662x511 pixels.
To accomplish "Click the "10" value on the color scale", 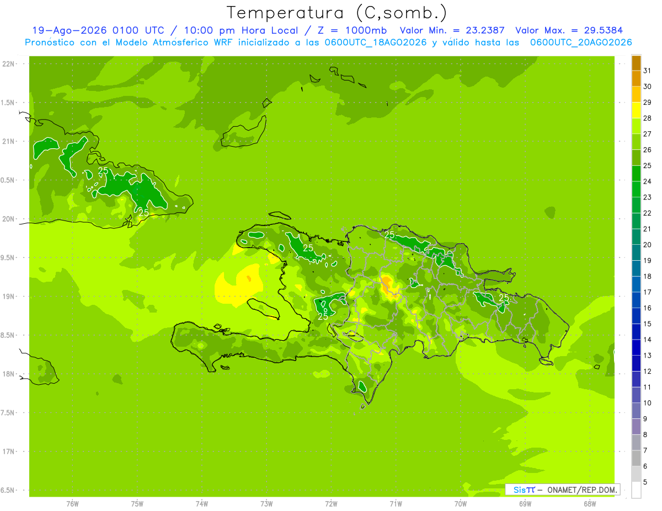I will pyautogui.click(x=648, y=403).
